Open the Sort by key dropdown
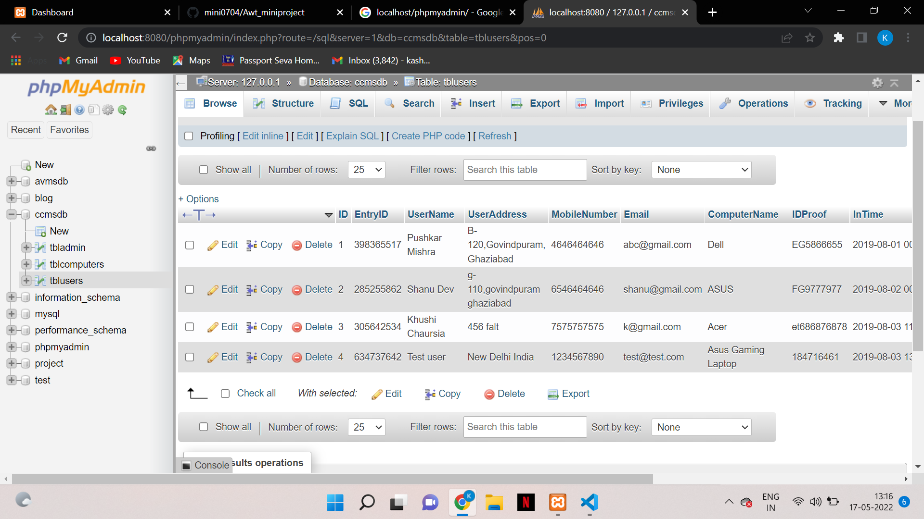Viewport: 924px width, 519px height. 701,170
